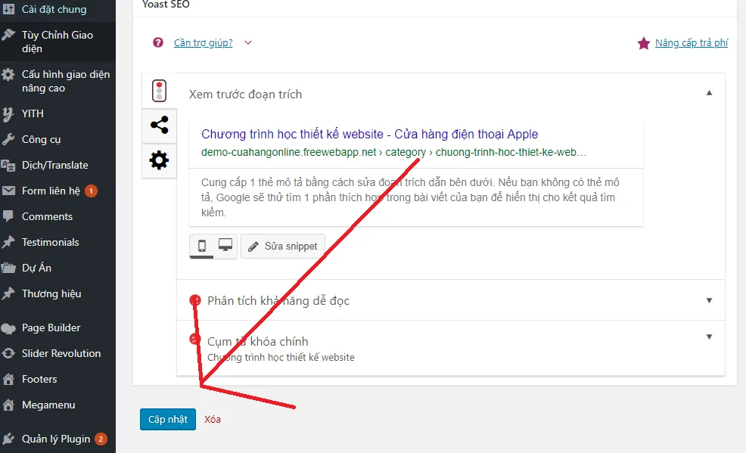
Task: Click the house icon beside Megamenu
Action: (x=8, y=405)
